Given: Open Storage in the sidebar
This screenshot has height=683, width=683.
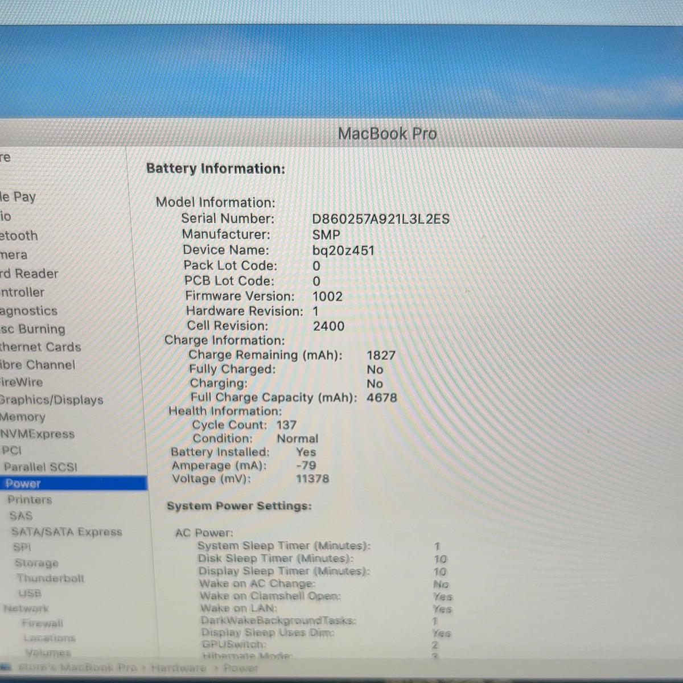Looking at the screenshot, I should coord(36,563).
